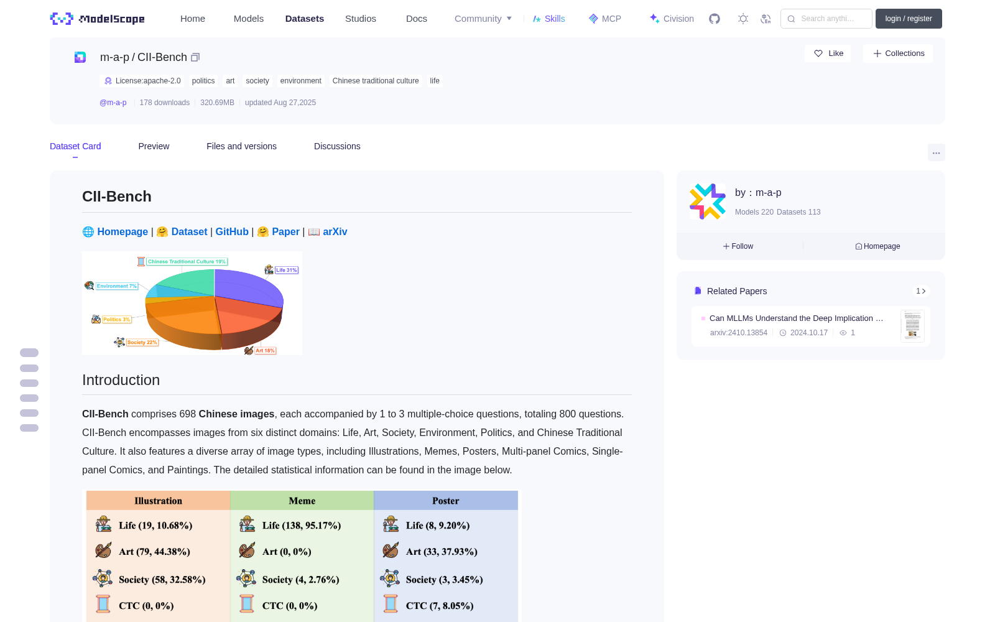Select the environment tag
This screenshot has height=622, width=995.
pos(301,81)
